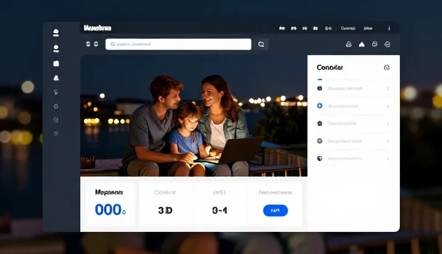Open the 'Aitus' item in the top bar
The width and height of the screenshot is (442, 254).
tap(368, 28)
